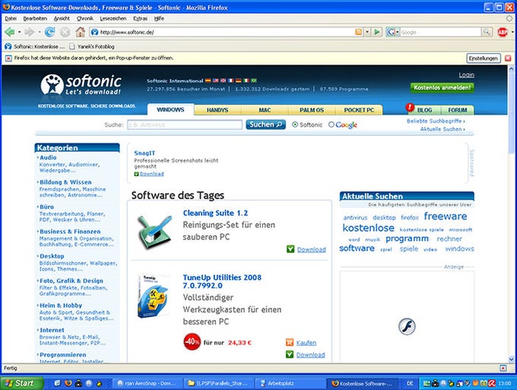This screenshot has width=517, height=390.
Task: Click the page scrollbar down arrow
Action: [x=511, y=359]
